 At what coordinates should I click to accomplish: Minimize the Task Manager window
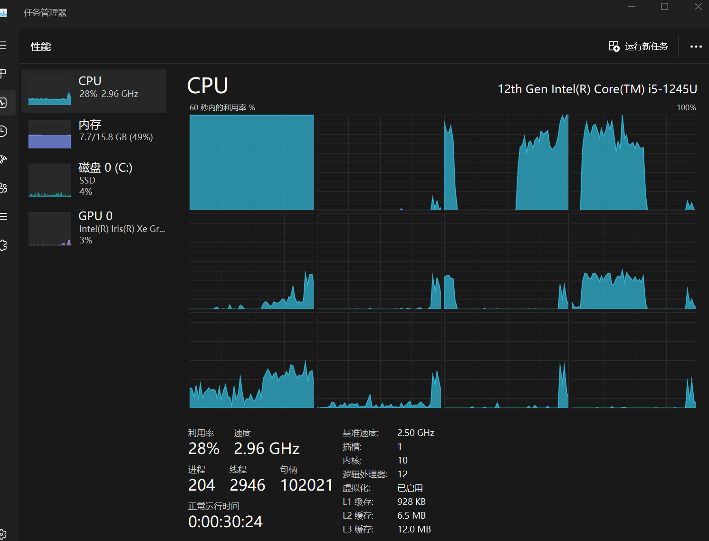(632, 6)
